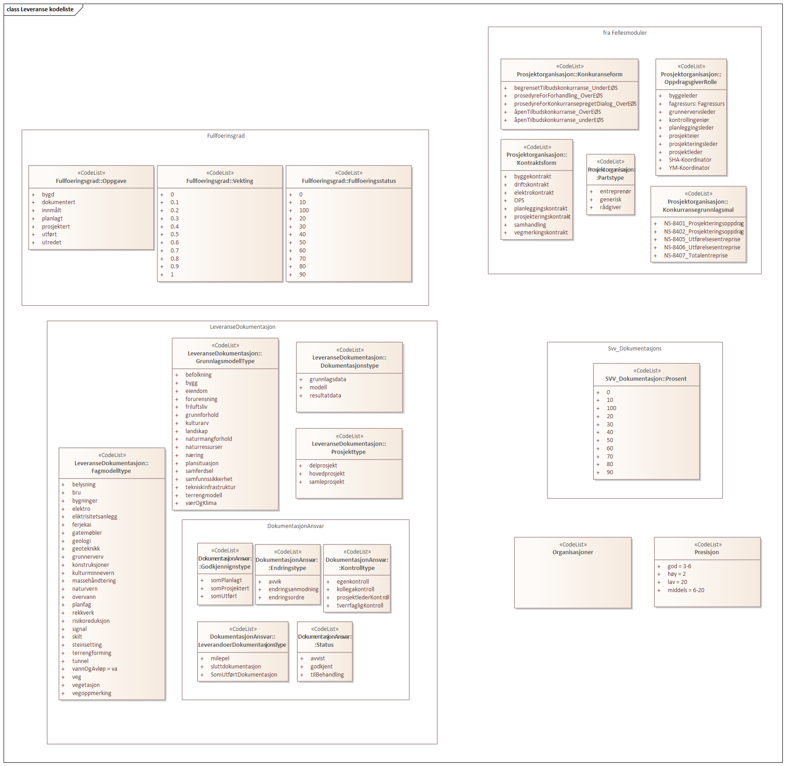Viewport: 786px width, 766px height.
Task: Select the empty Organisasjoner codelist box
Action: pos(572,573)
